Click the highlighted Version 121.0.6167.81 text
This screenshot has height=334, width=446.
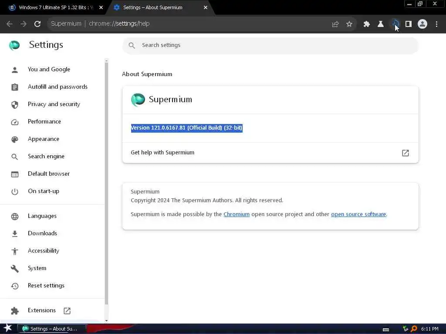click(x=186, y=128)
